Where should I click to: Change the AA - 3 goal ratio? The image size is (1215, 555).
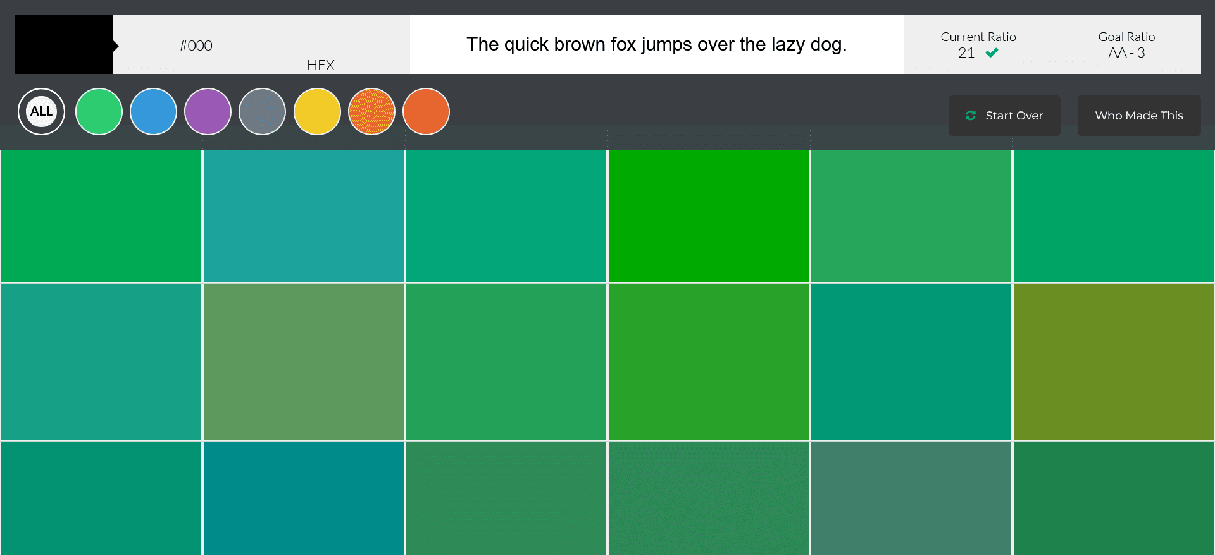(1126, 53)
